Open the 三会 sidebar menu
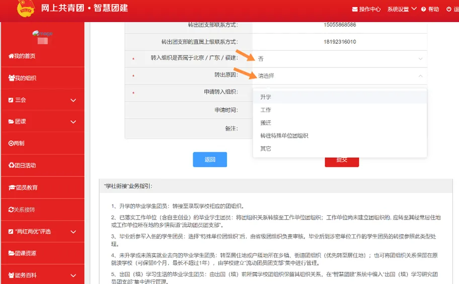459x284 pixels. pyautogui.click(x=42, y=100)
